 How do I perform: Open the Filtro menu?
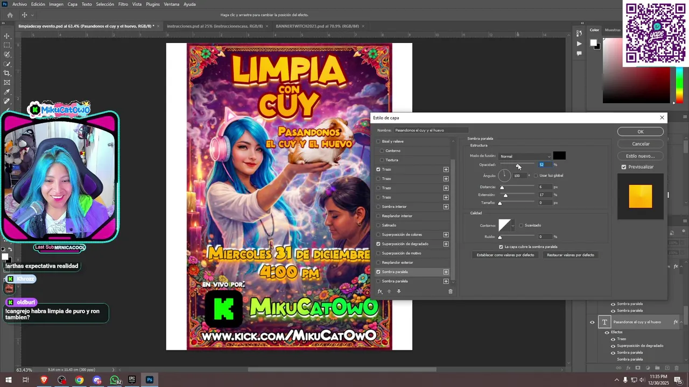(x=123, y=4)
